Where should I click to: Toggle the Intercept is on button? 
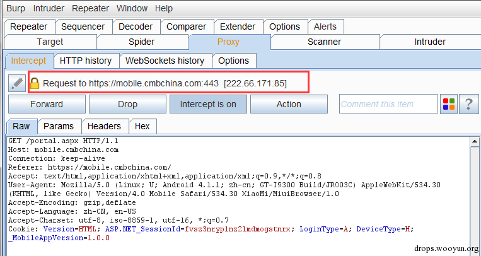tap(208, 104)
